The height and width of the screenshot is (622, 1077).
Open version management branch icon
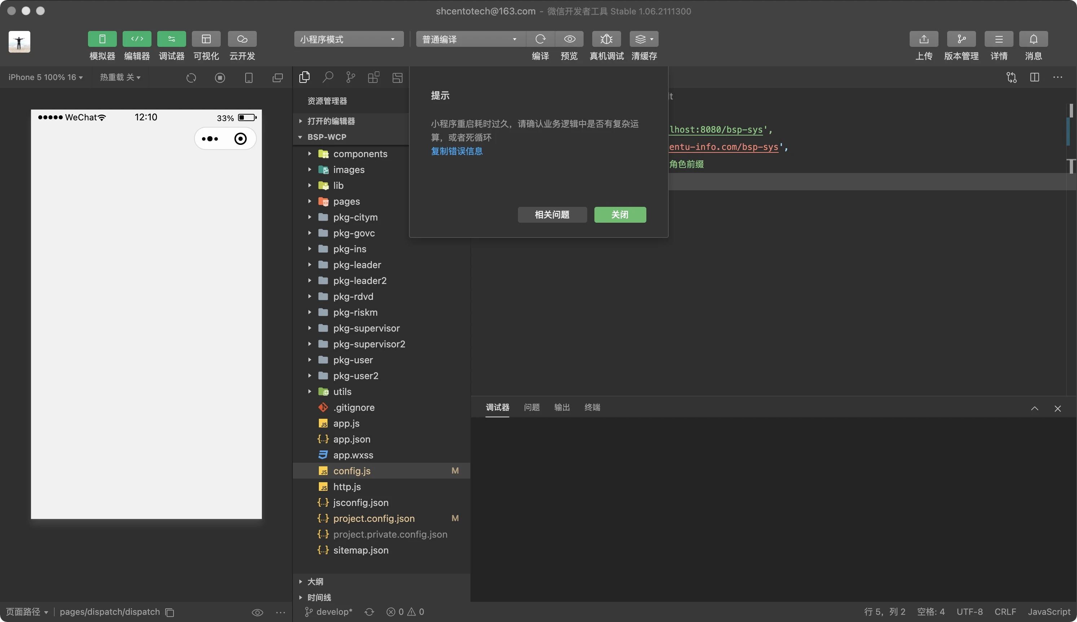tap(961, 39)
